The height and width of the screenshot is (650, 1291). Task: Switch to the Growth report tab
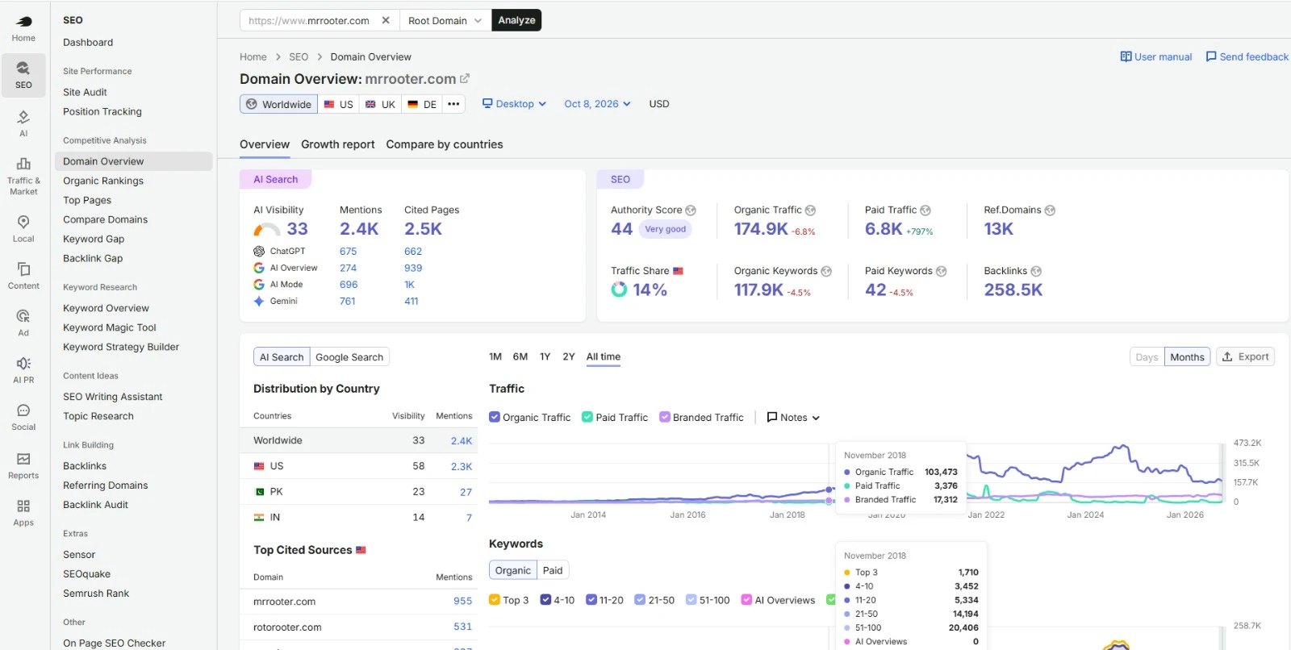click(338, 144)
